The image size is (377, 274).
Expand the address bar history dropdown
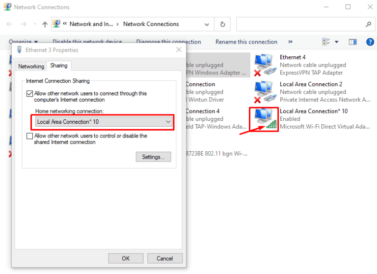[x=207, y=24]
